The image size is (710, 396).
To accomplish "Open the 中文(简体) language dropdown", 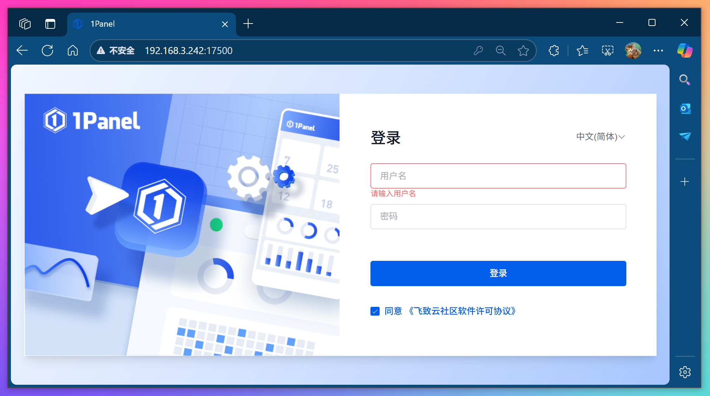I will [600, 137].
